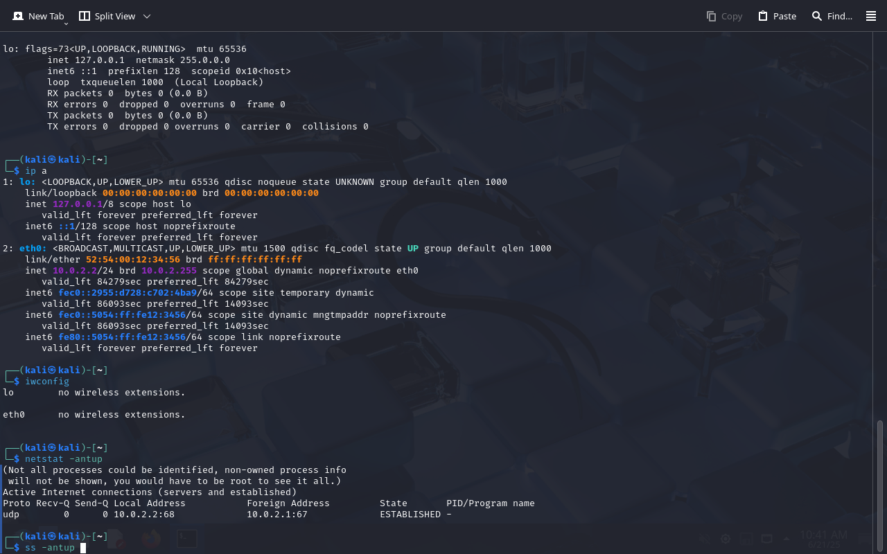The width and height of the screenshot is (887, 554).
Task: Click 'Active Internet connections' line
Action: click(x=150, y=492)
